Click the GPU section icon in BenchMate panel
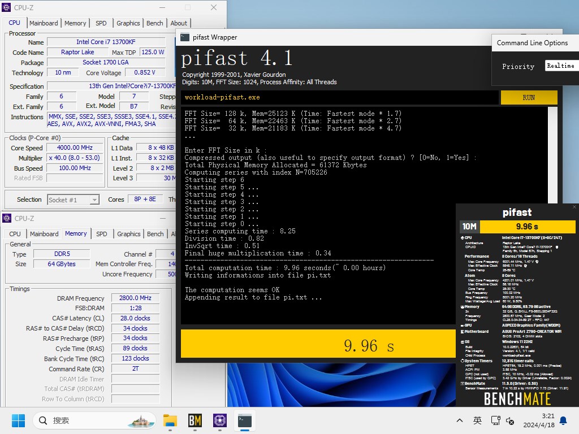The height and width of the screenshot is (434, 579). coord(463,325)
